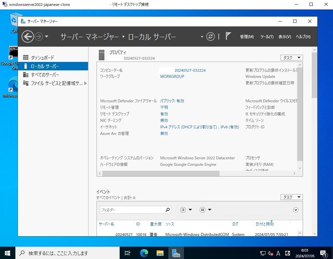
Task: Click the Server Manager taskbar icon
Action: tap(176, 253)
